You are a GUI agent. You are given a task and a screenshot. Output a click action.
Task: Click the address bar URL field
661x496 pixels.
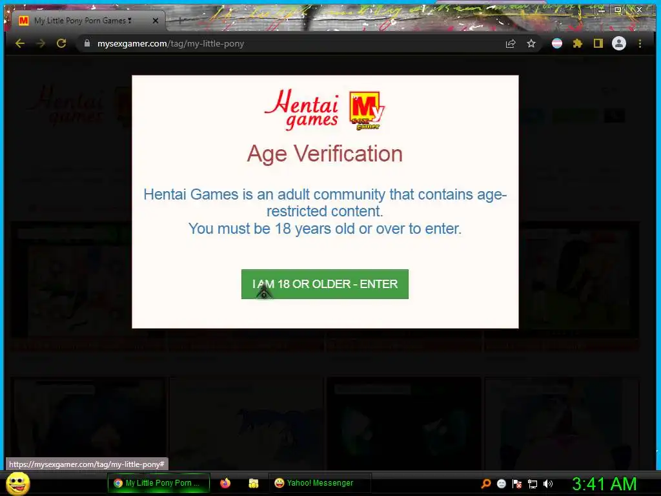click(295, 43)
